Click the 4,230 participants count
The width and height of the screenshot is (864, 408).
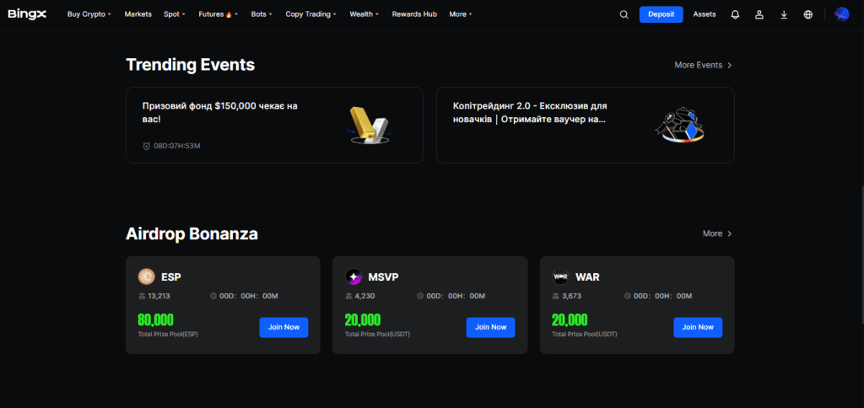[364, 296]
